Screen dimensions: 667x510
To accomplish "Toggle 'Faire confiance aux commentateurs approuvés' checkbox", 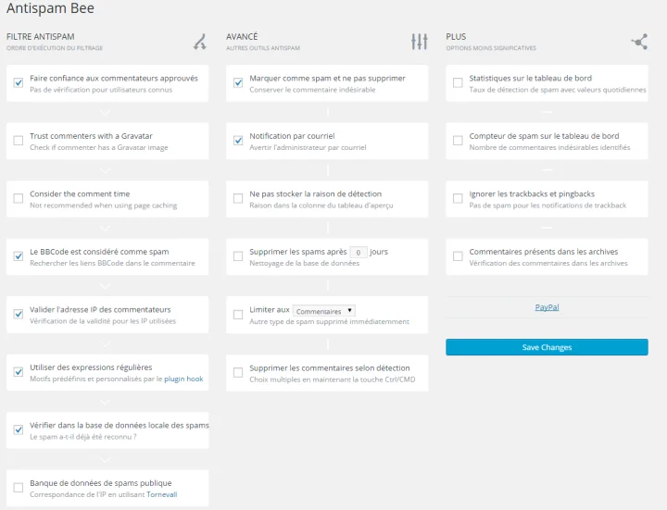I will 19,82.
